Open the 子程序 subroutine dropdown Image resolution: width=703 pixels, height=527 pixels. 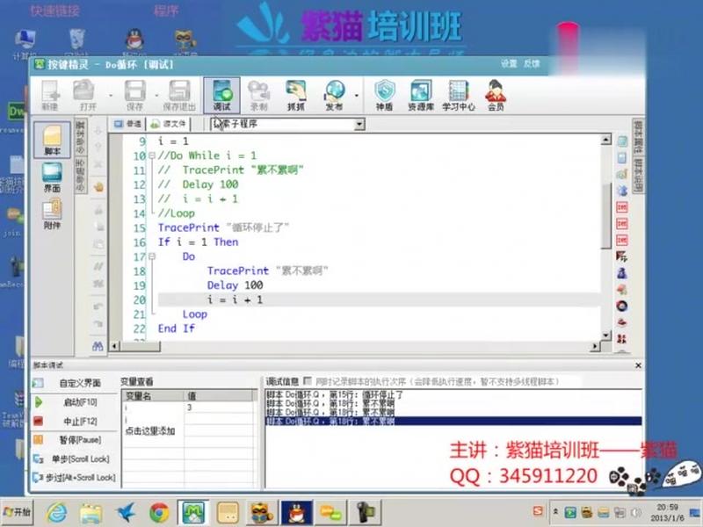tap(360, 124)
